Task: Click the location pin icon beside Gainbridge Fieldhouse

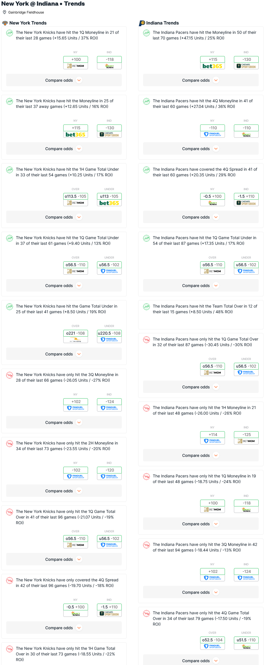Action: click(4, 12)
